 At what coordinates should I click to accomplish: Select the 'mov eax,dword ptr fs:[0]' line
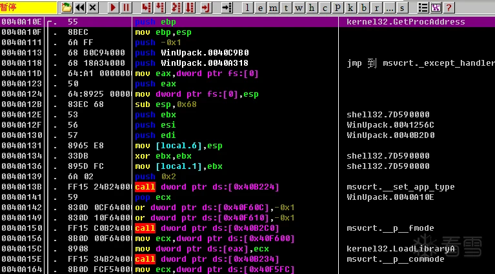click(x=197, y=73)
